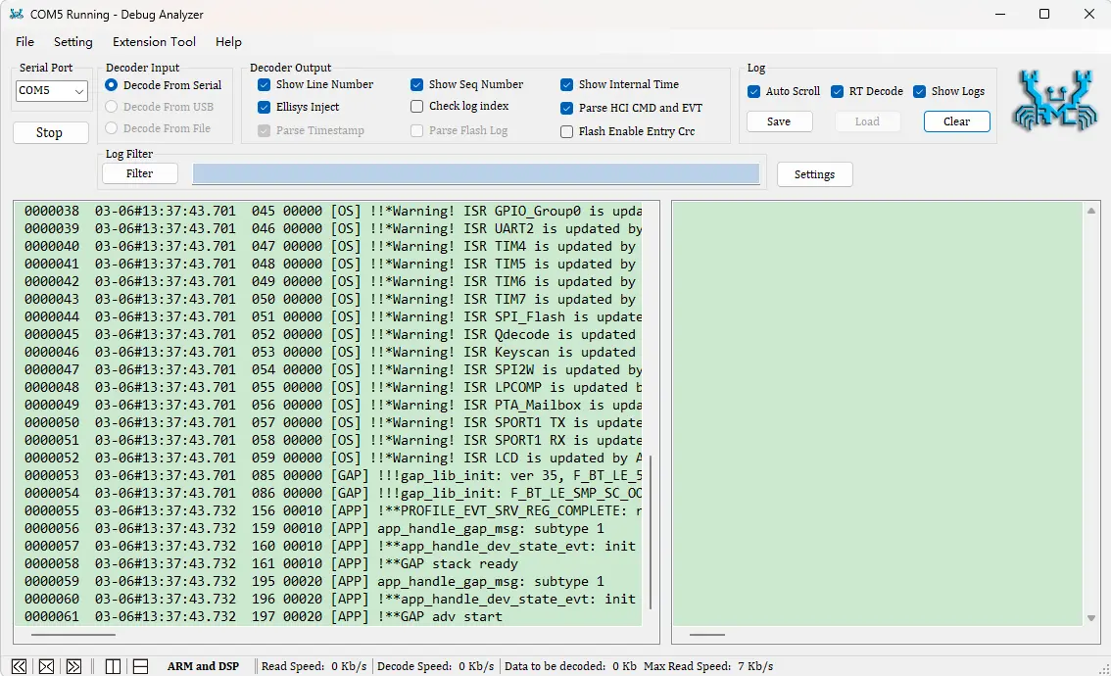This screenshot has width=1111, height=676.
Task: Select log line 0000044 SPI_Flash warning
Action: [x=331, y=316]
